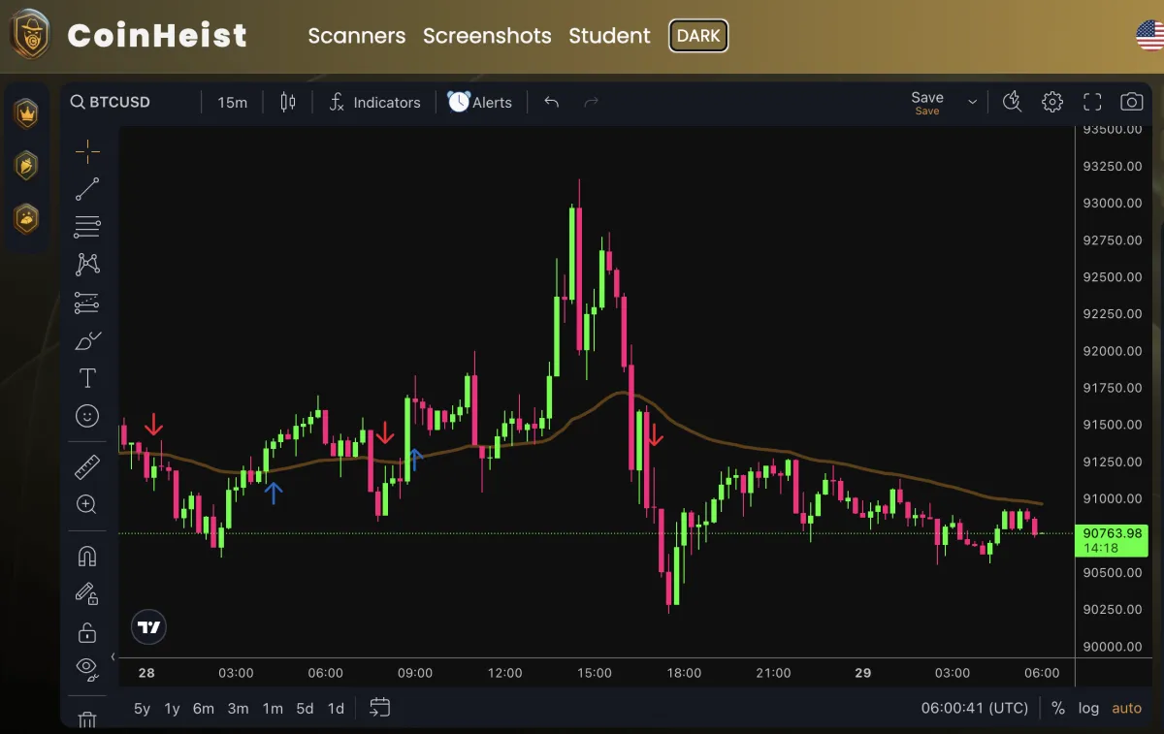Open the crown badge sidebar icon
Image resolution: width=1164 pixels, height=734 pixels.
tap(26, 112)
